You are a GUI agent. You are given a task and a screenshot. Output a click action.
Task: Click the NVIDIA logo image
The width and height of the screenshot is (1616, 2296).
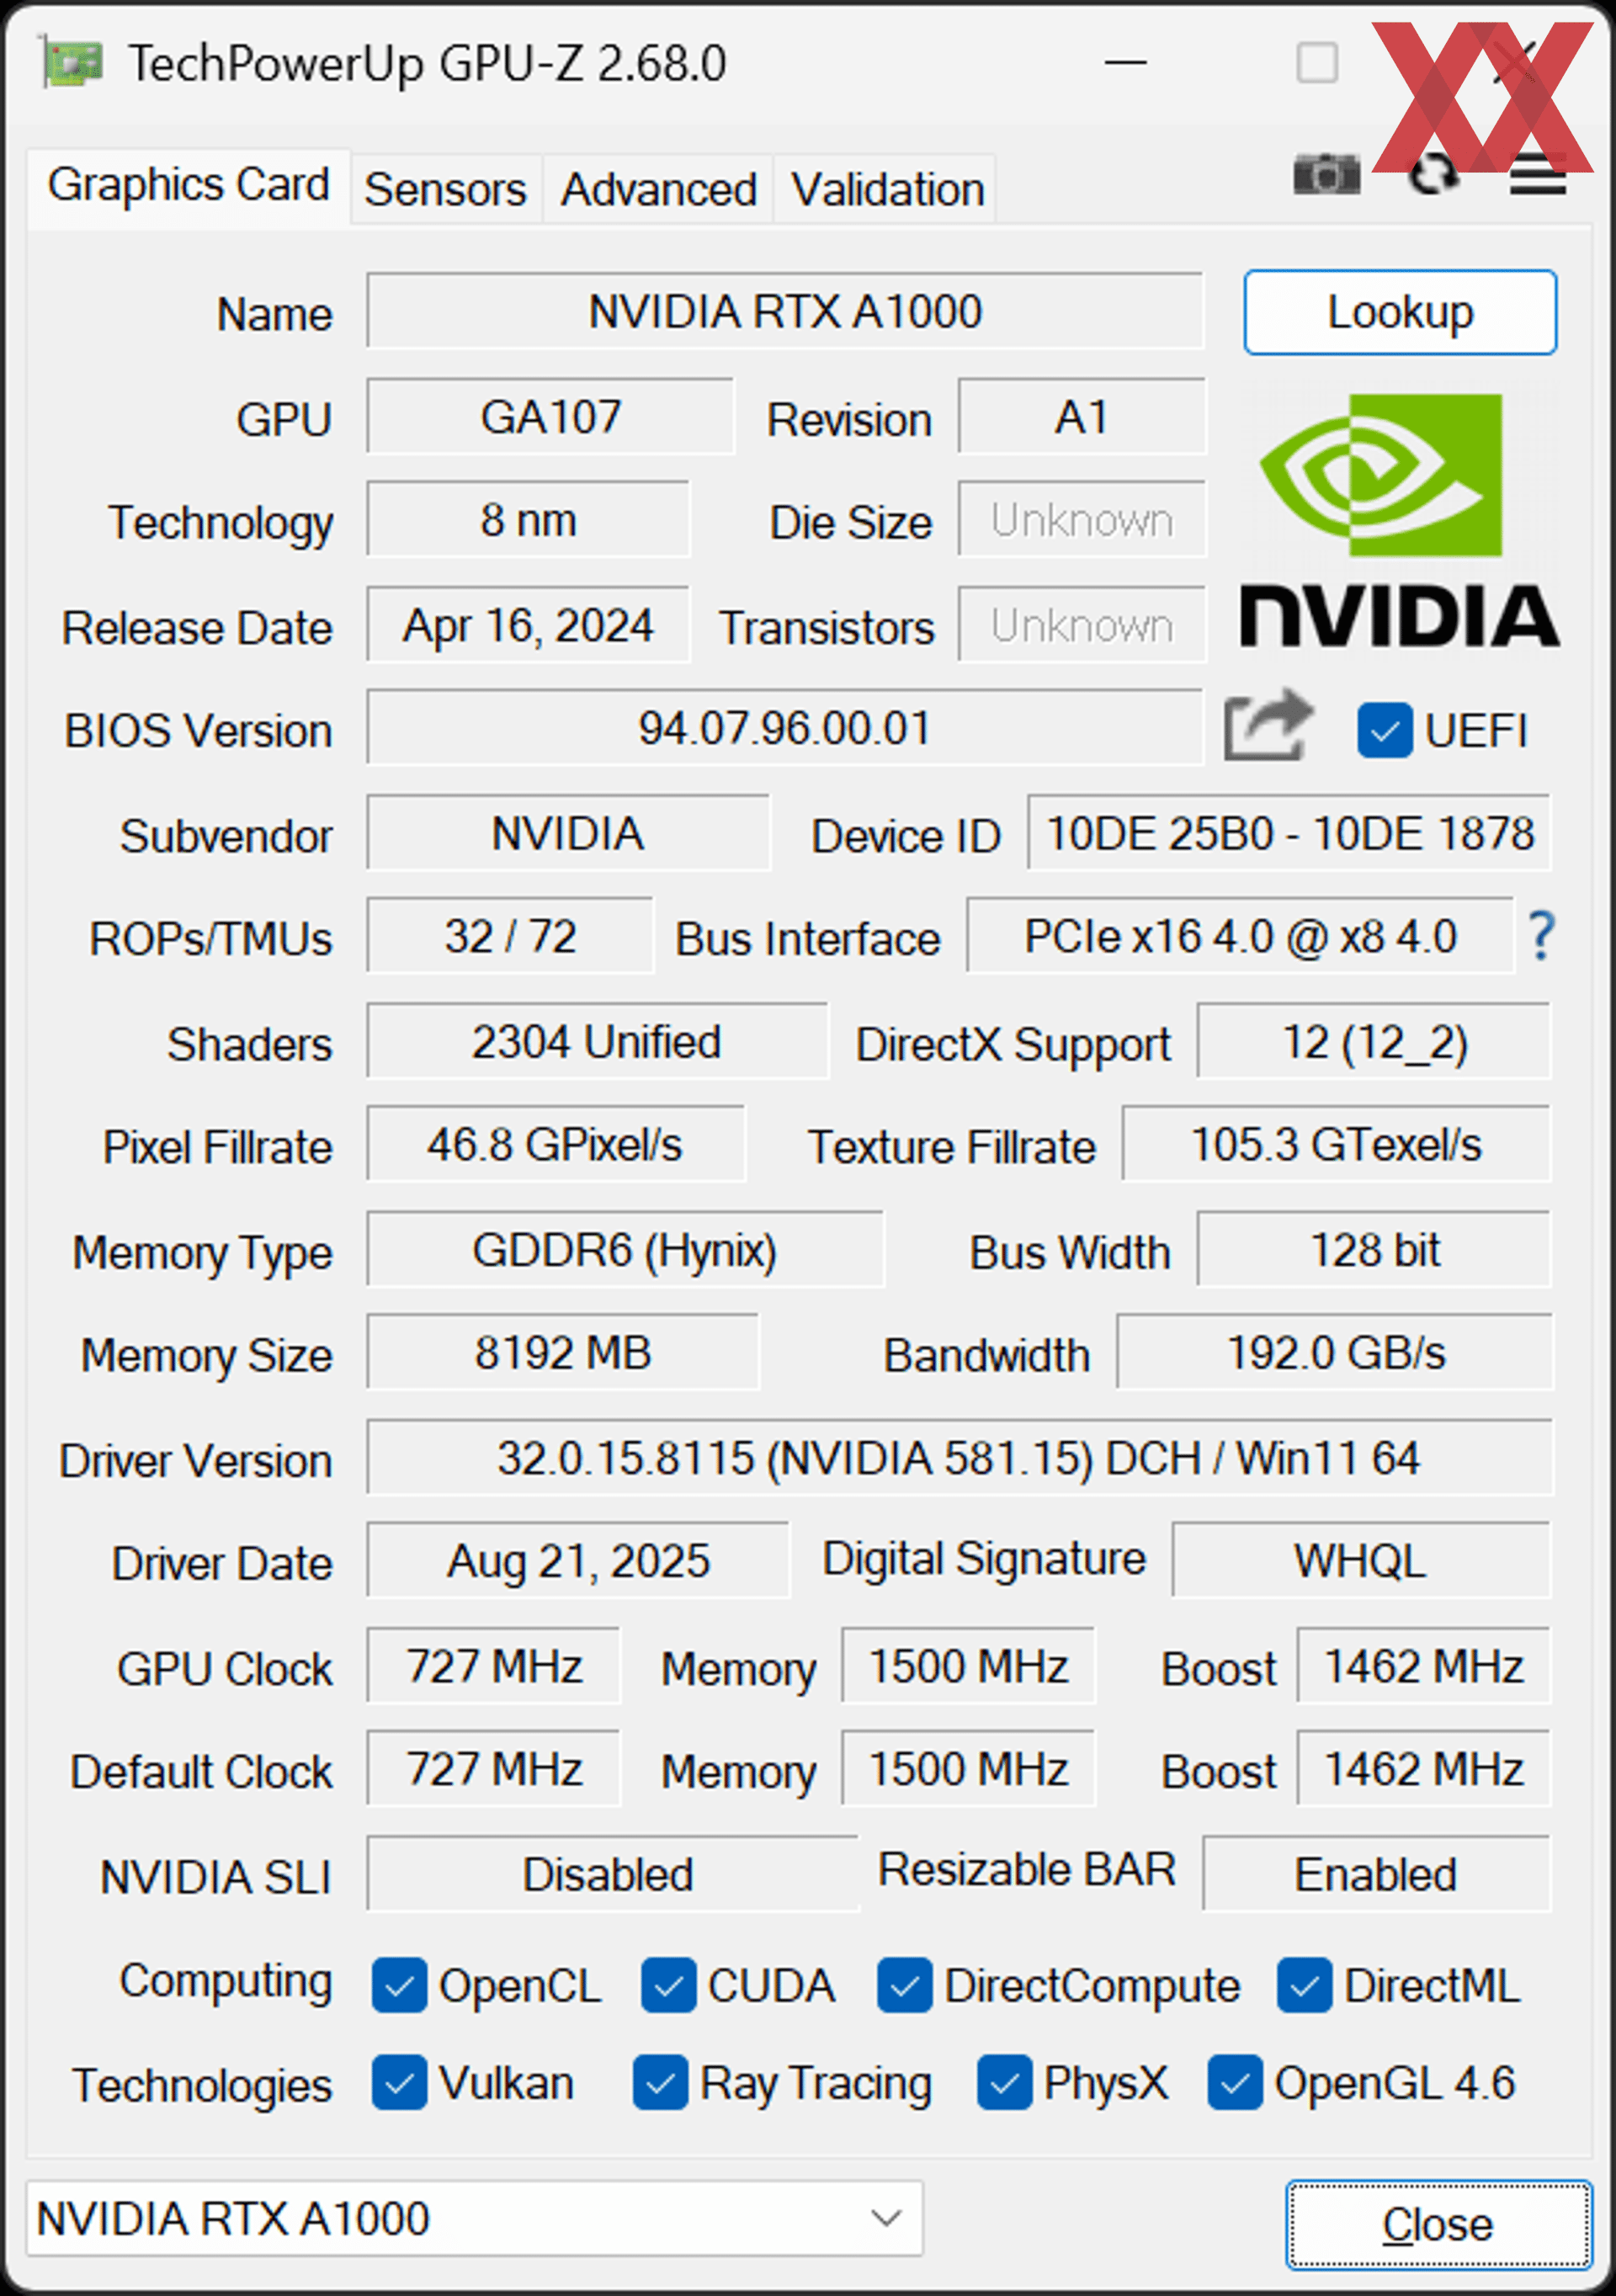1399,519
